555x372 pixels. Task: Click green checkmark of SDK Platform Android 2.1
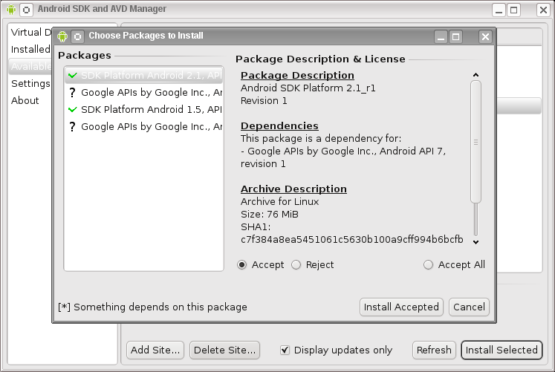73,75
